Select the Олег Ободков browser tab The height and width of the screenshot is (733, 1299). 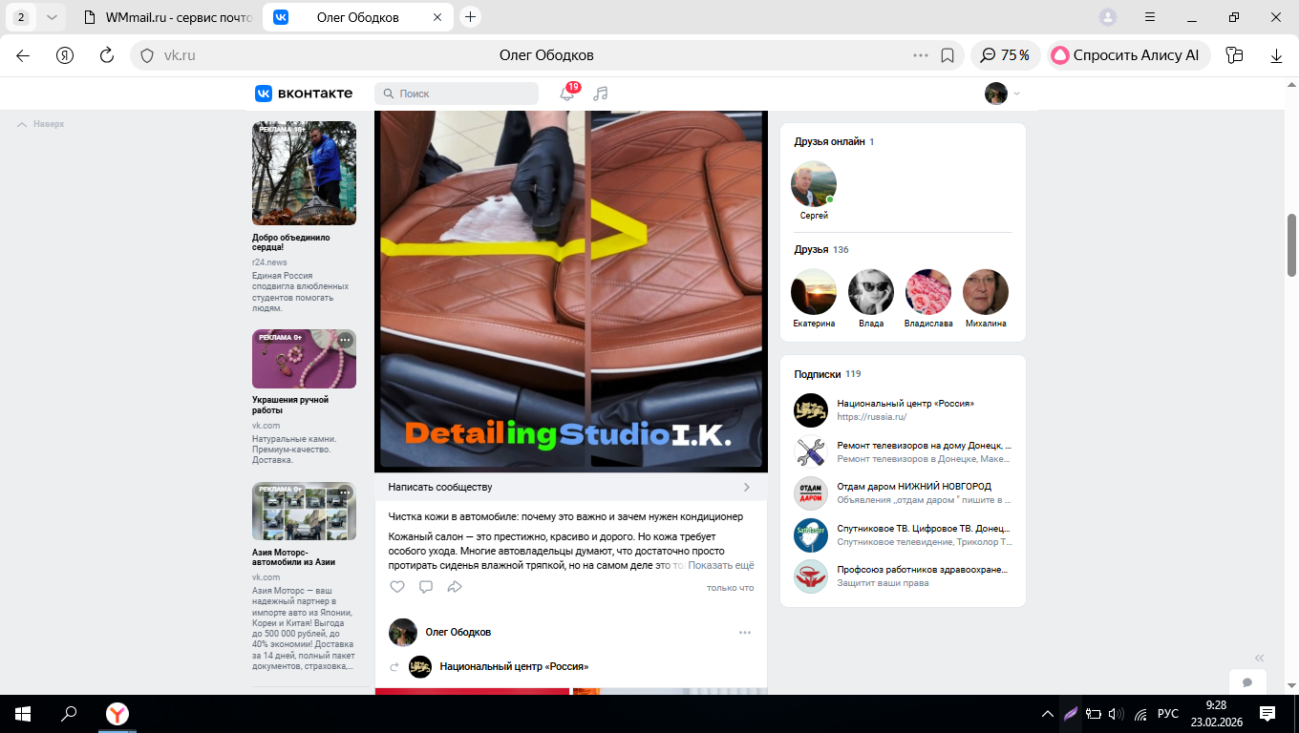click(x=357, y=17)
